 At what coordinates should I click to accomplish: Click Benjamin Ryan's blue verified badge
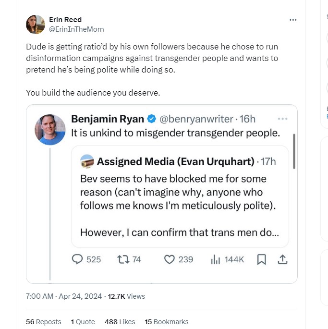coord(151,119)
